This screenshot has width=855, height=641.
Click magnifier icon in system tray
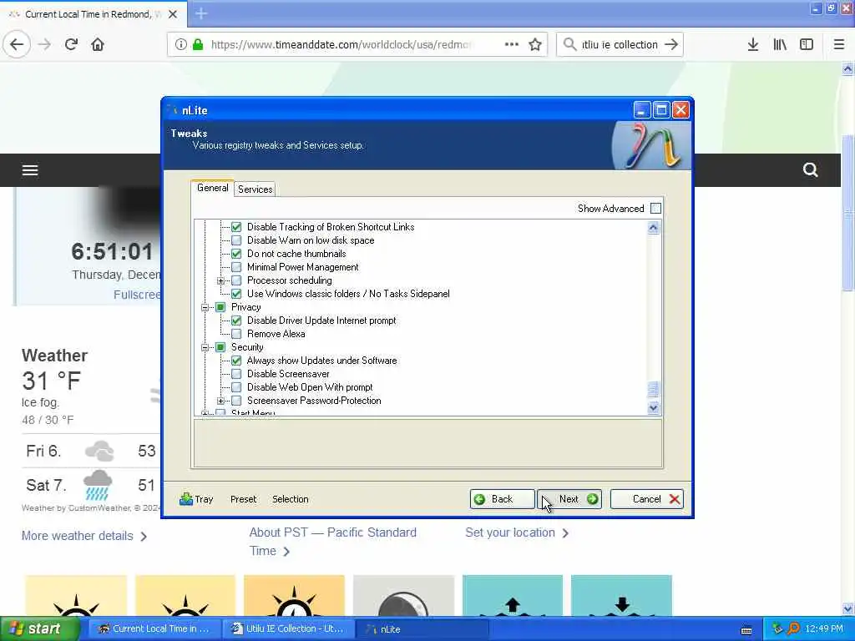793,629
